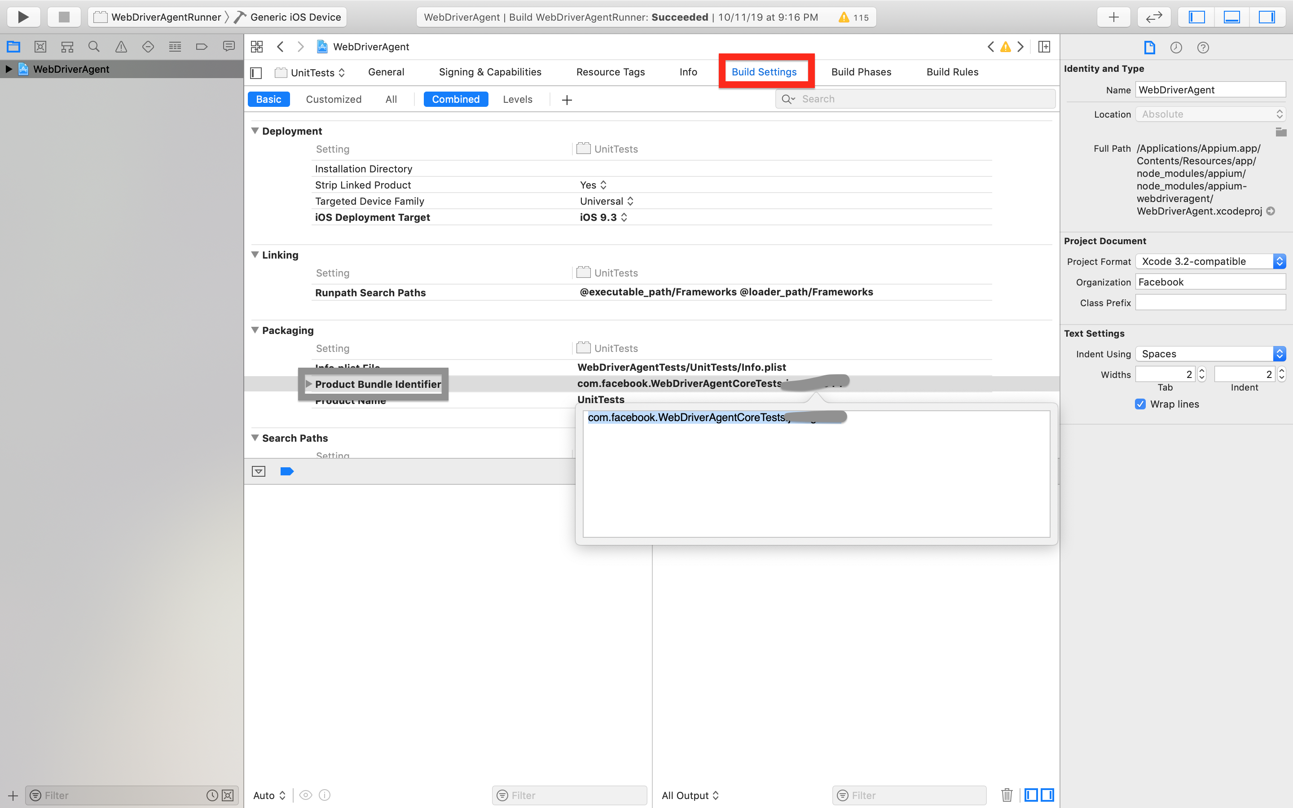Click the Stop button in toolbar
The image size is (1293, 808).
pyautogui.click(x=64, y=17)
